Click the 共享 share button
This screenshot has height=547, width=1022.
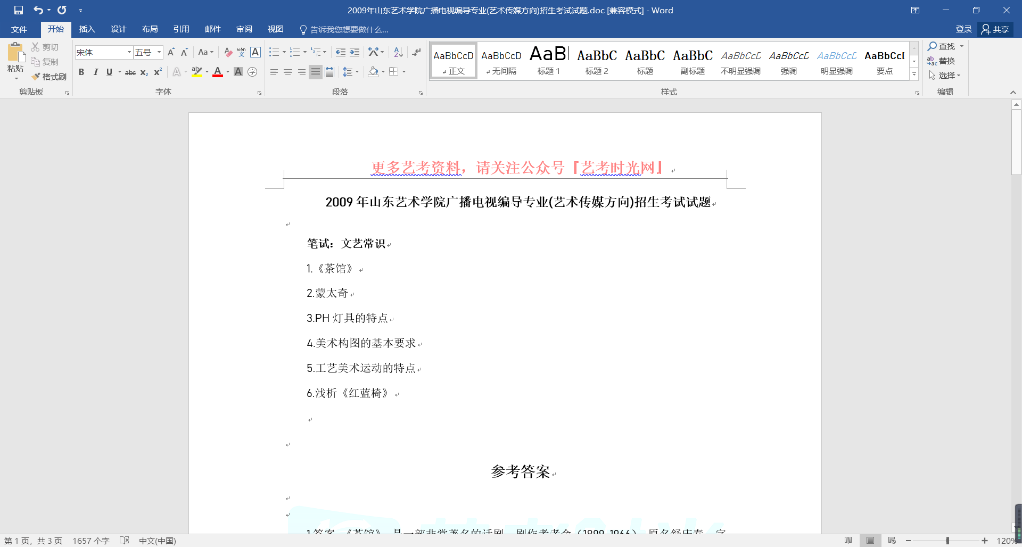(995, 29)
